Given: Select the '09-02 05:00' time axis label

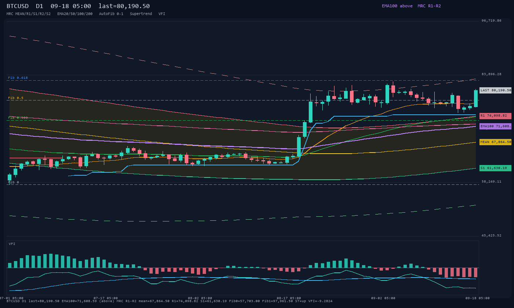Looking at the screenshot, I should tap(383, 298).
